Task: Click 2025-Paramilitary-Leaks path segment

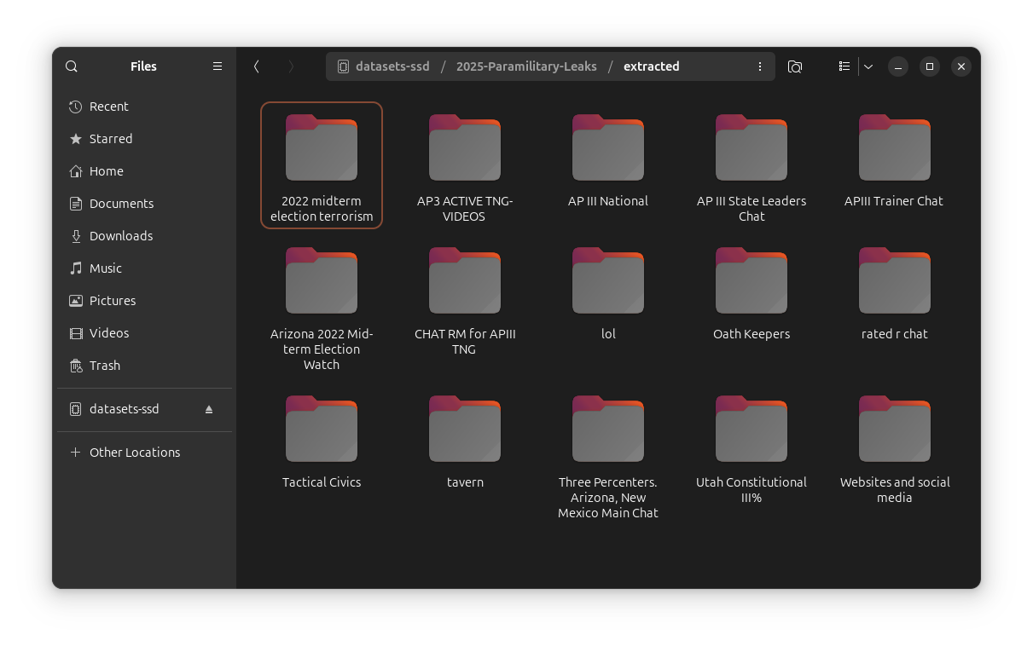Action: tap(526, 66)
